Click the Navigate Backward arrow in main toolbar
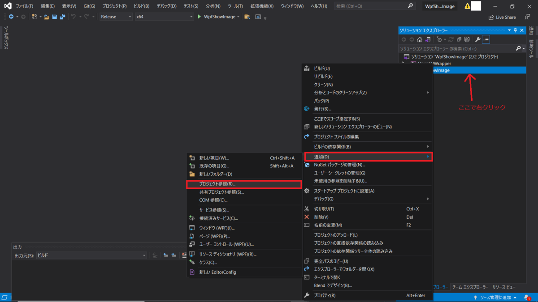The image size is (538, 302). click(10, 17)
